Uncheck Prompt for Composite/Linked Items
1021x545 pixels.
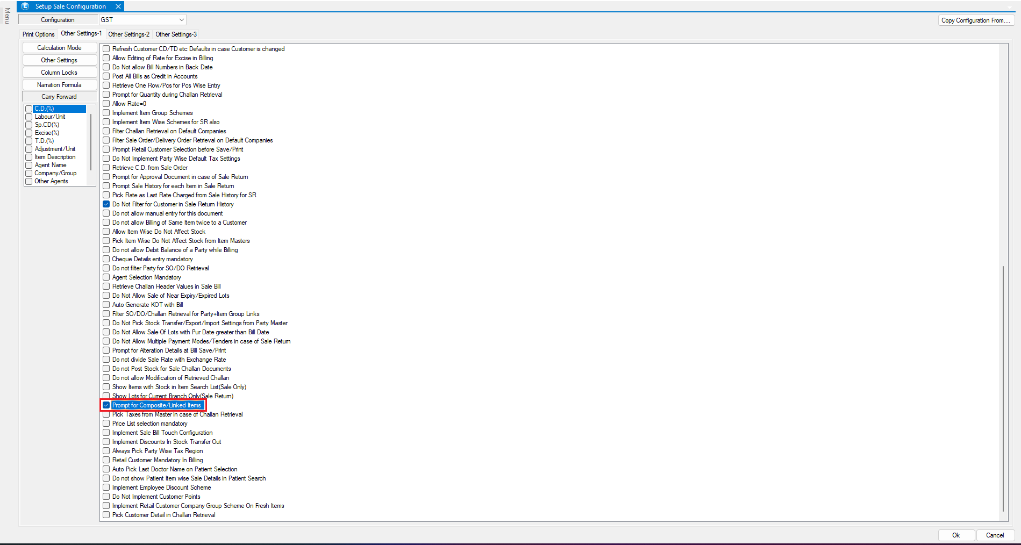(x=106, y=405)
